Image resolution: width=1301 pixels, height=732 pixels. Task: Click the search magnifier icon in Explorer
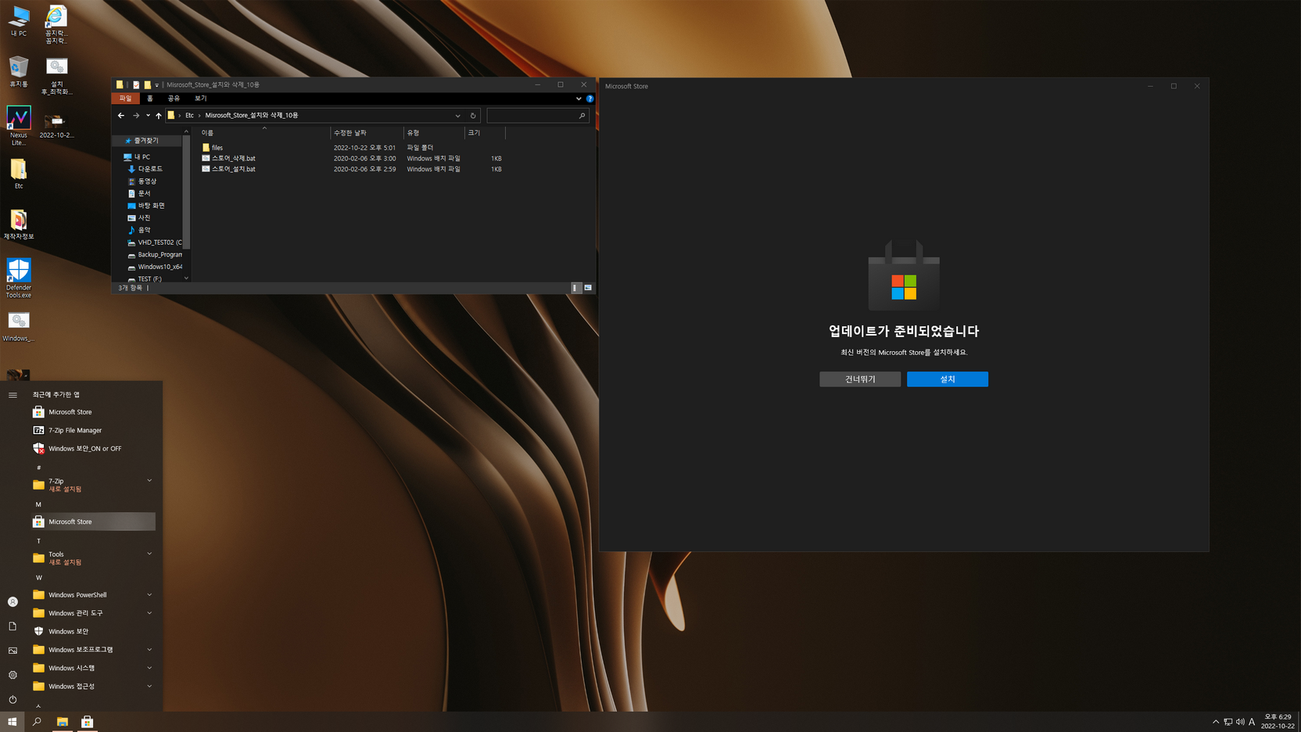(x=582, y=116)
